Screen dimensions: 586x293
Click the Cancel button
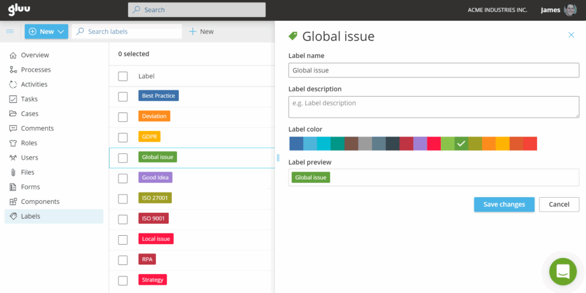tap(559, 204)
